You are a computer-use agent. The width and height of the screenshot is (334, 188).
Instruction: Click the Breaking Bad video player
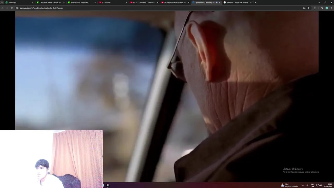point(166,96)
